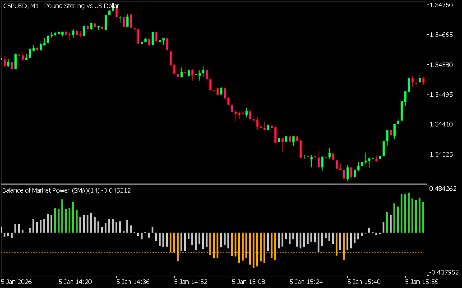Click the GBPUSD, M1 chart title text

tap(61, 6)
